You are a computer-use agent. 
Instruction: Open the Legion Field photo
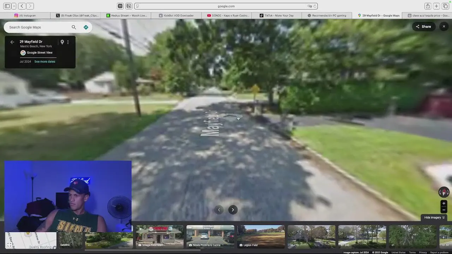(261, 237)
